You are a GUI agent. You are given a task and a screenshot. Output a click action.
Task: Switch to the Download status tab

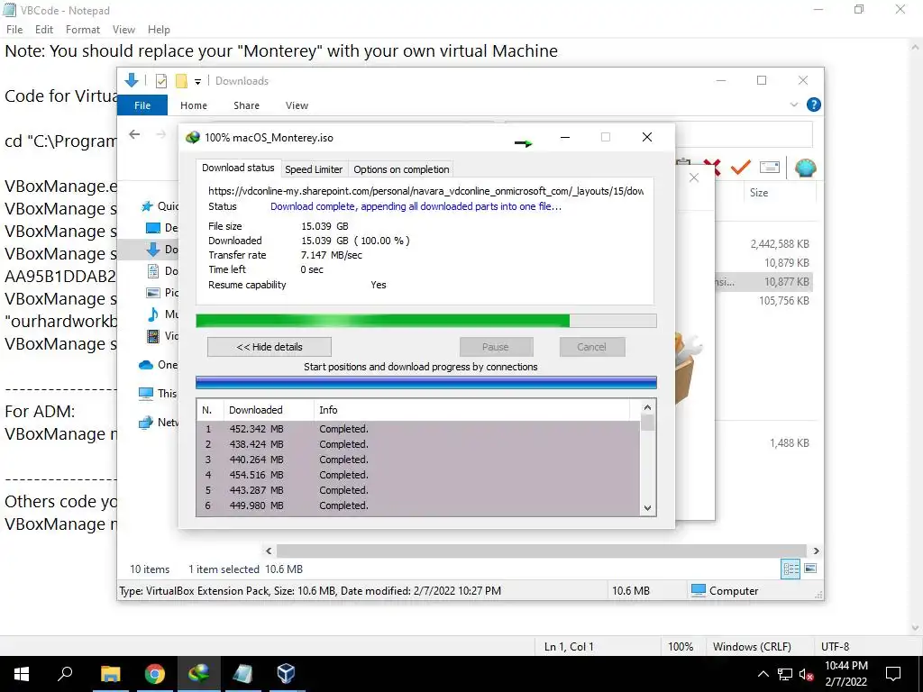pos(238,168)
